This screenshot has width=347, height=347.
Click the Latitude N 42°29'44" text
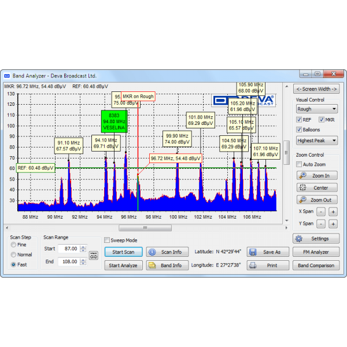click(218, 252)
